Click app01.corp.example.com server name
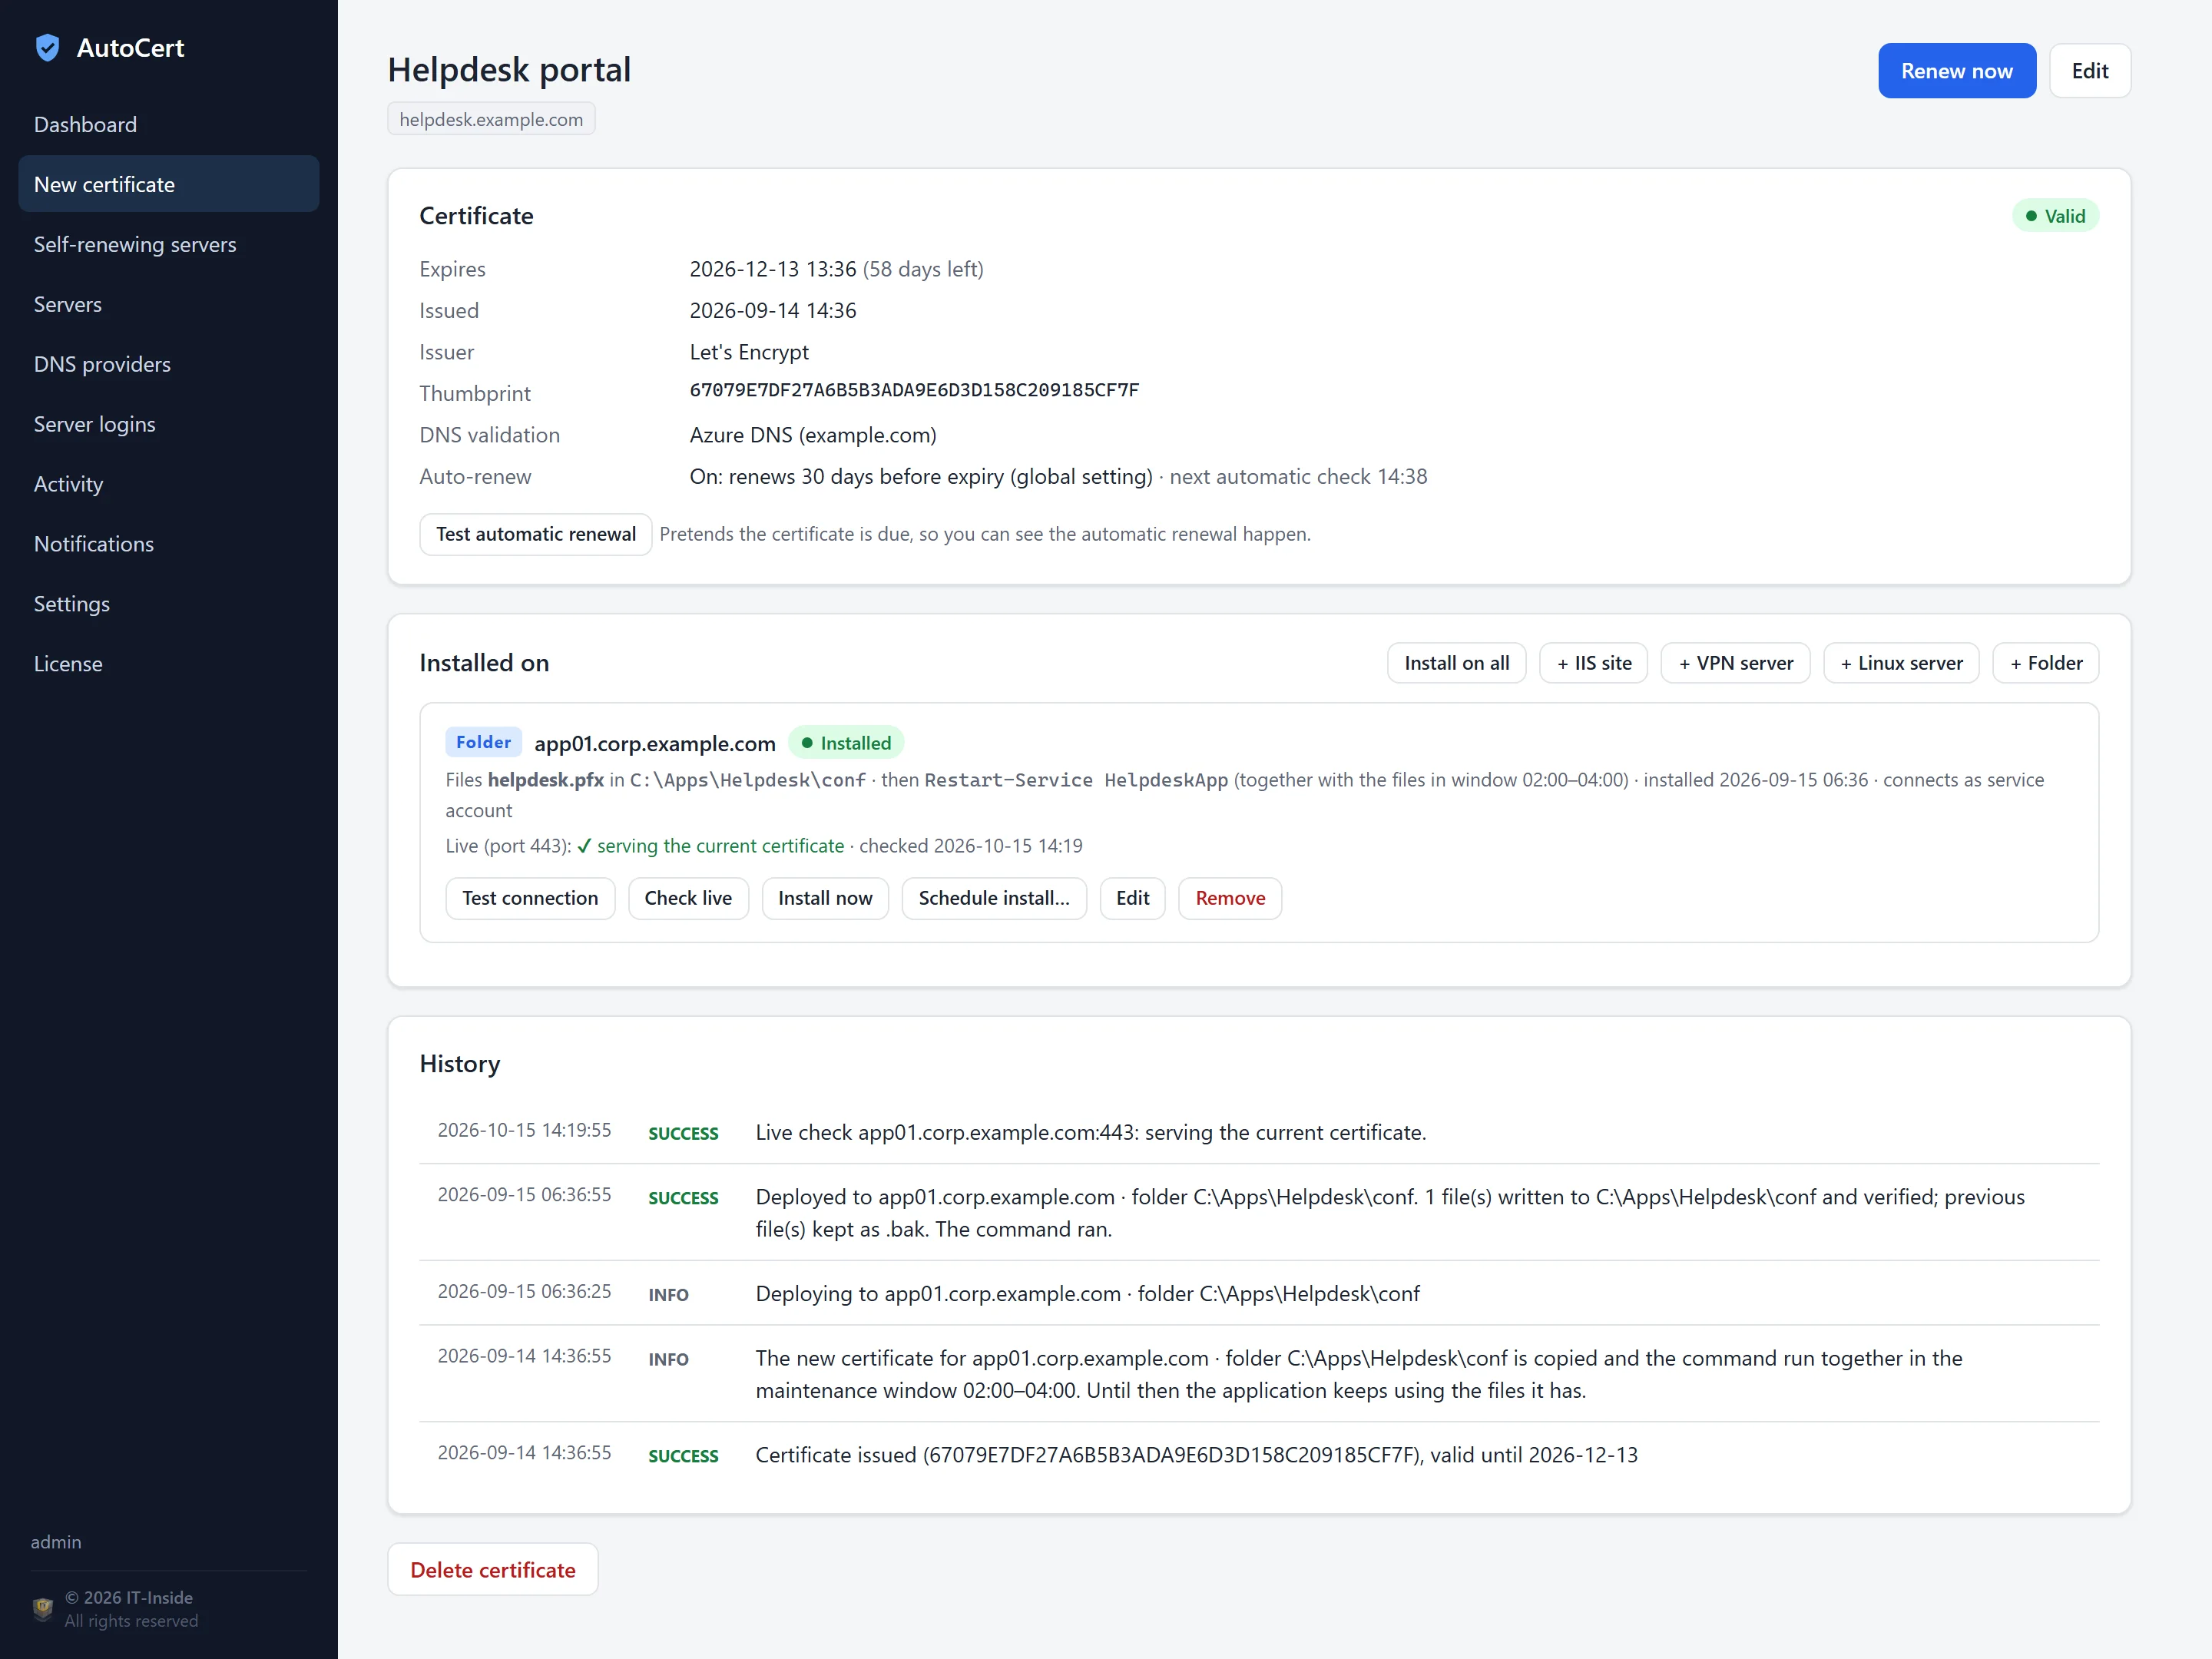The width and height of the screenshot is (2212, 1659). [x=655, y=743]
